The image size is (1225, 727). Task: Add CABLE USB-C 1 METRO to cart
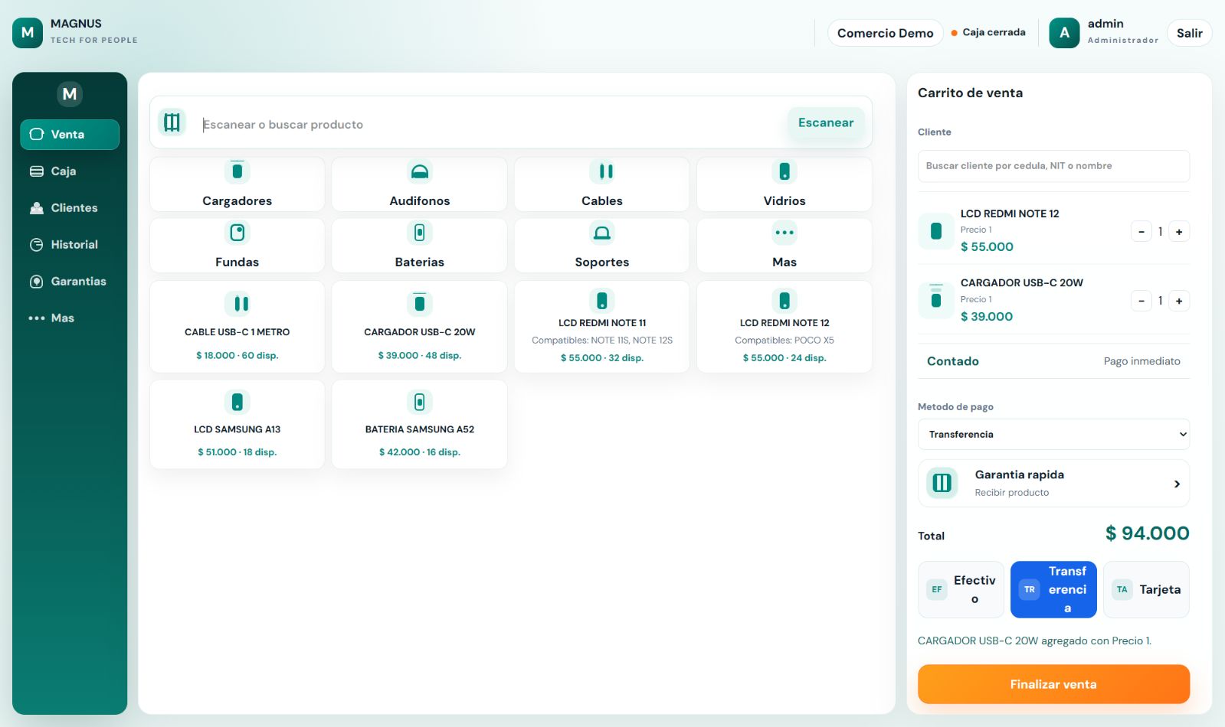point(237,327)
